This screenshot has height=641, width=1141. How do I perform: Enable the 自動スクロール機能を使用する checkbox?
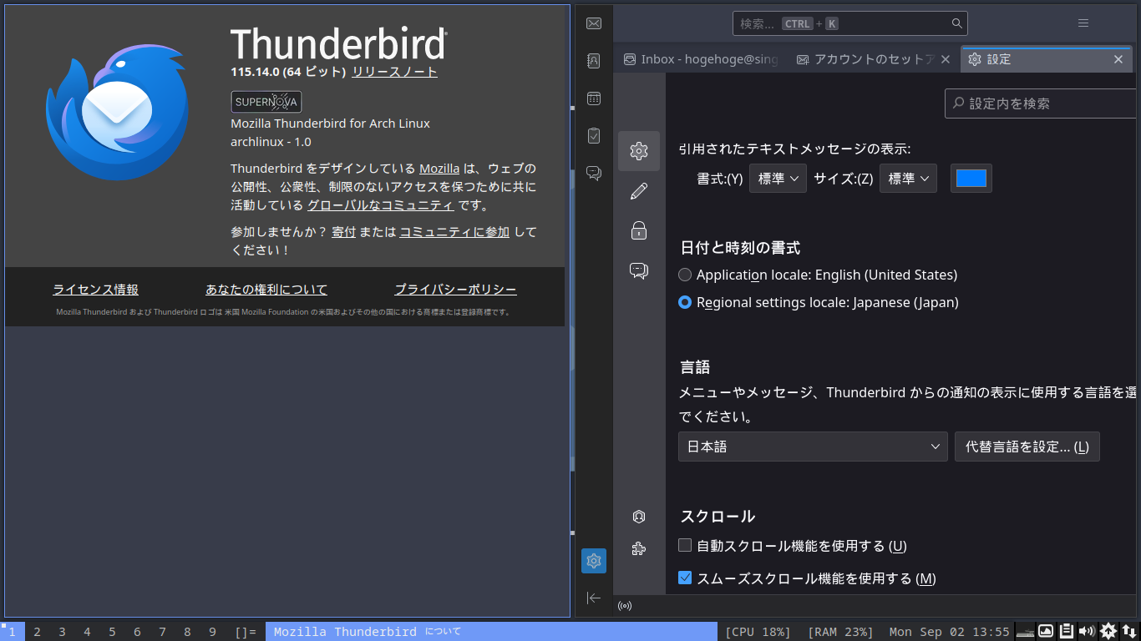click(685, 546)
